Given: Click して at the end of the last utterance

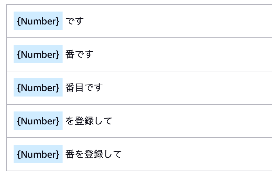Looking at the screenshot, I should coord(113,154).
